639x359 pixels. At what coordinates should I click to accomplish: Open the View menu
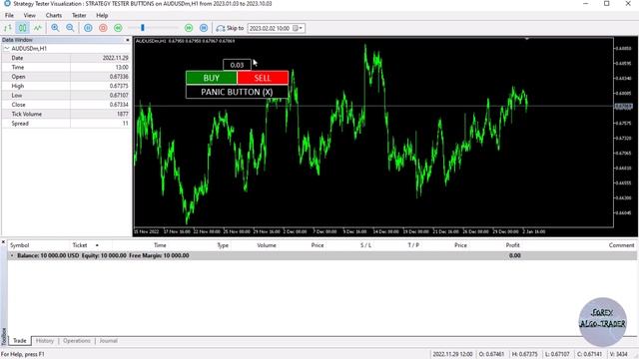coord(29,16)
